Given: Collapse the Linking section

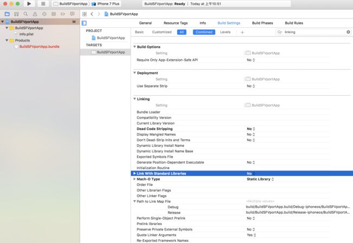Looking at the screenshot, I should click(135, 99).
